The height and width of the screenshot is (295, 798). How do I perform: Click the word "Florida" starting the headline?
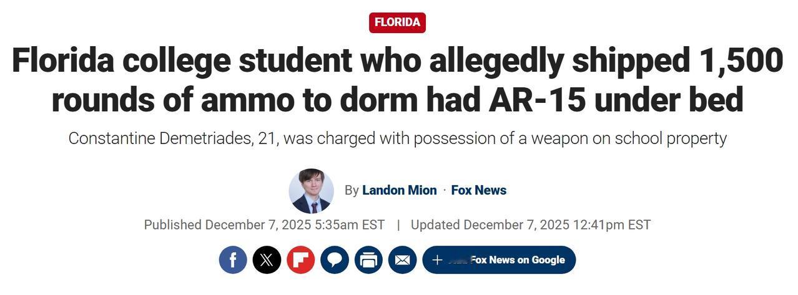(x=62, y=60)
